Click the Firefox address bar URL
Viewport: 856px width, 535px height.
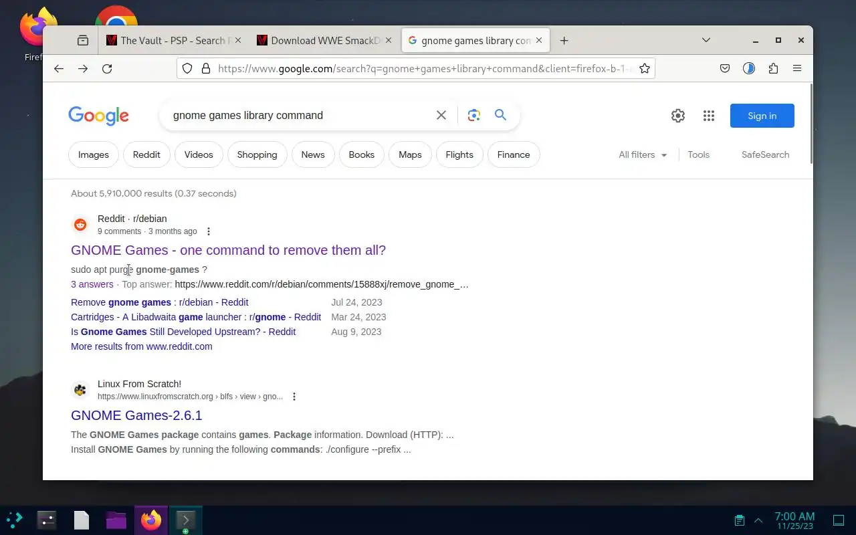click(424, 68)
